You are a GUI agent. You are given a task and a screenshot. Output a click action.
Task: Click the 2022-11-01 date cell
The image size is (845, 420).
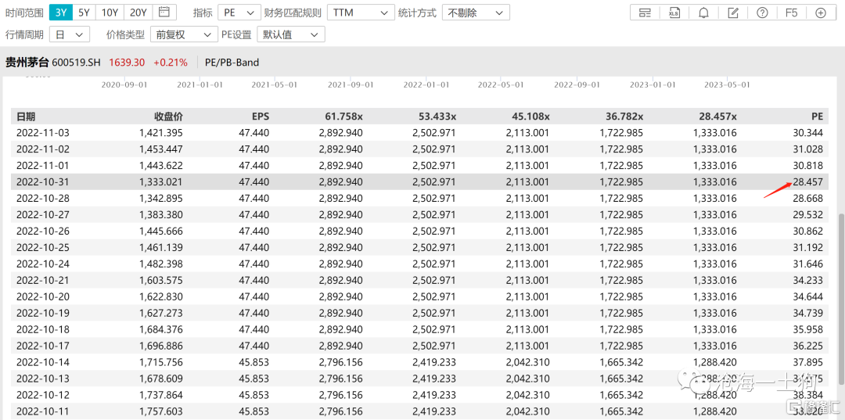click(42, 165)
